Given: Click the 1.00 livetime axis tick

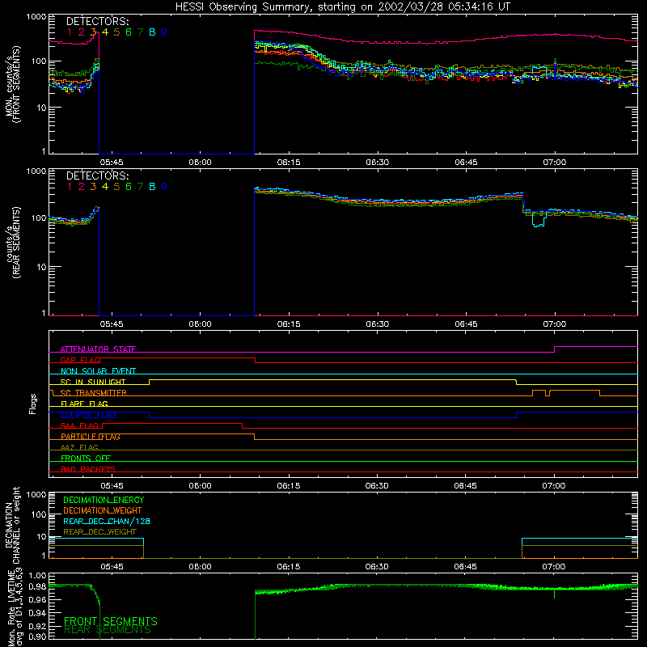Looking at the screenshot, I should 37,575.
